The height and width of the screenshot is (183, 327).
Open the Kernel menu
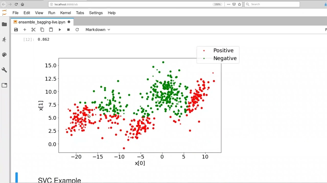66,13
